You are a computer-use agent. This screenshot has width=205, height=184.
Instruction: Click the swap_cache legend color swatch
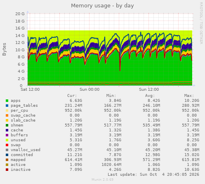(7, 115)
